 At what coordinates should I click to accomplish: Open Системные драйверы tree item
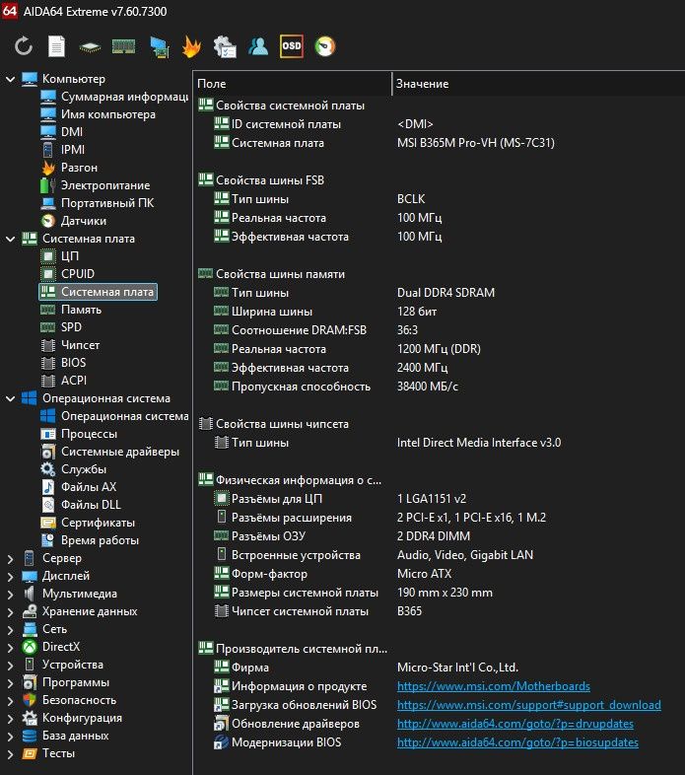coord(109,452)
